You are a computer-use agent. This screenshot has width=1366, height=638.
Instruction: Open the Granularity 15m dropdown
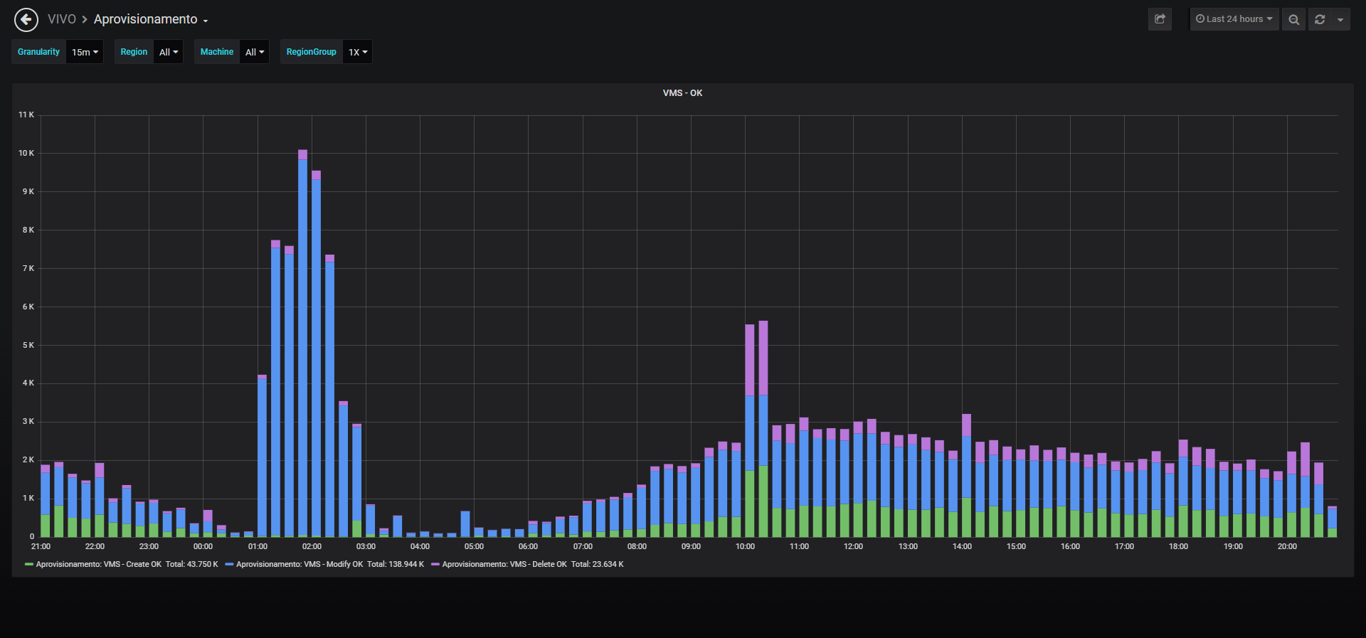(x=85, y=52)
